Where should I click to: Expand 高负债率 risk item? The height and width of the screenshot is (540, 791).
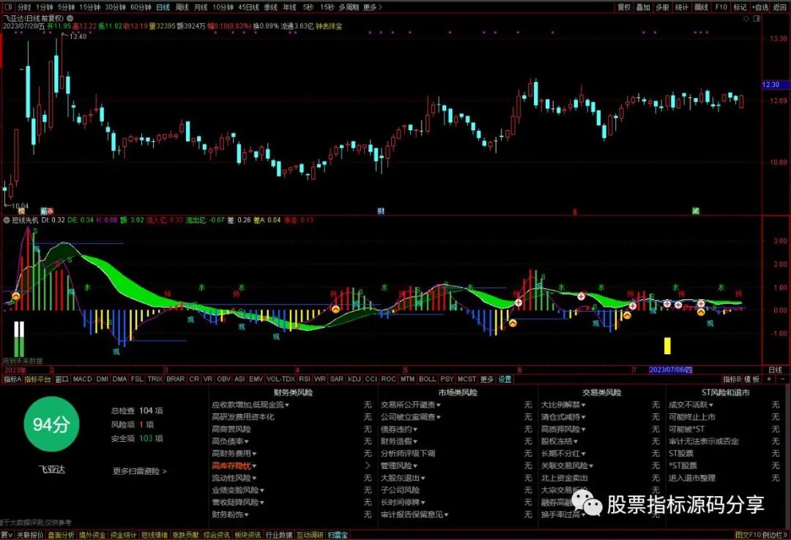230,441
